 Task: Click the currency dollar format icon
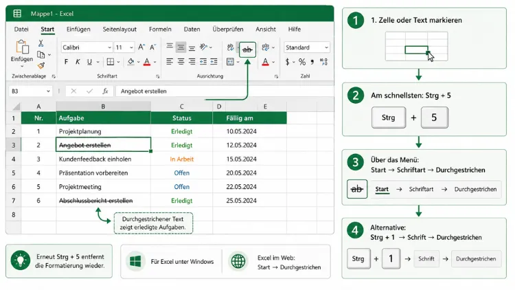[x=288, y=61]
